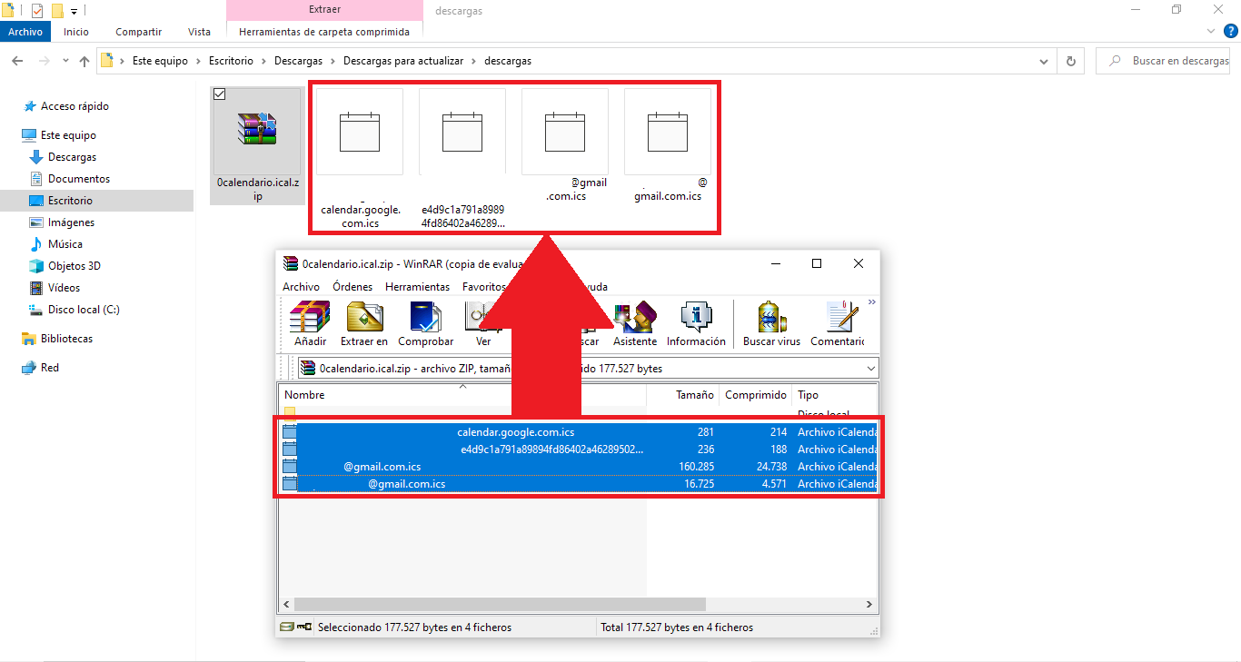Image resolution: width=1241 pixels, height=662 pixels.
Task: Open the Inicio ribbon tab
Action: pyautogui.click(x=76, y=32)
